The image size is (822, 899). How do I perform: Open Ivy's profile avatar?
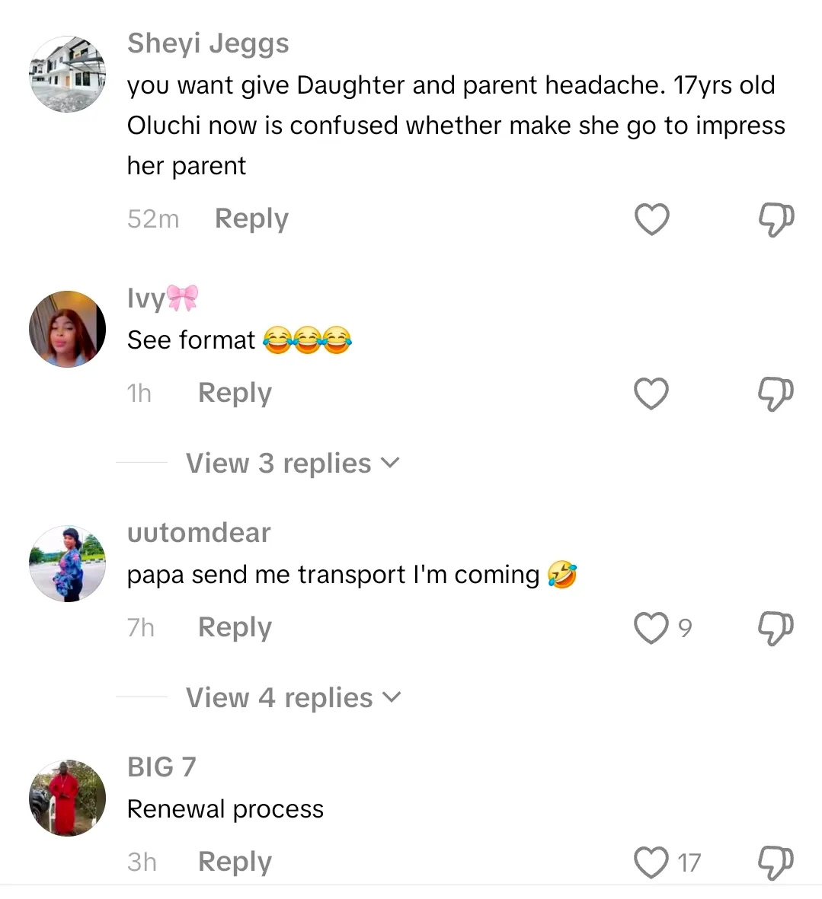[68, 329]
